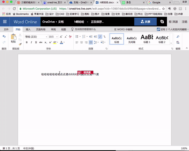Toggle Bold formatting

click(x=27, y=42)
